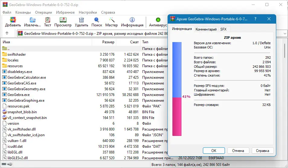288x168 pixels.
Task: Open the Избранное menu
Action: point(66,12)
